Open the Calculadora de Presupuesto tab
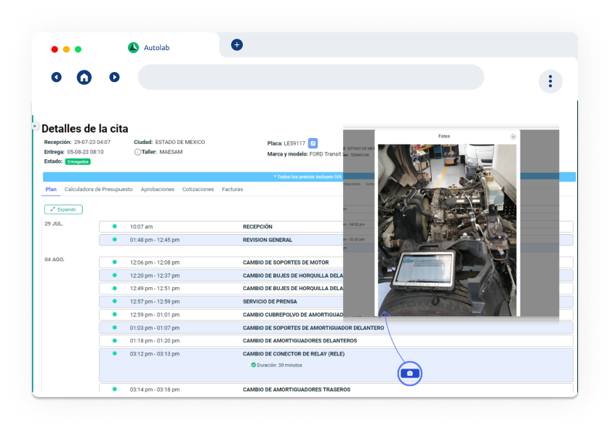The image size is (615, 434). point(98,189)
